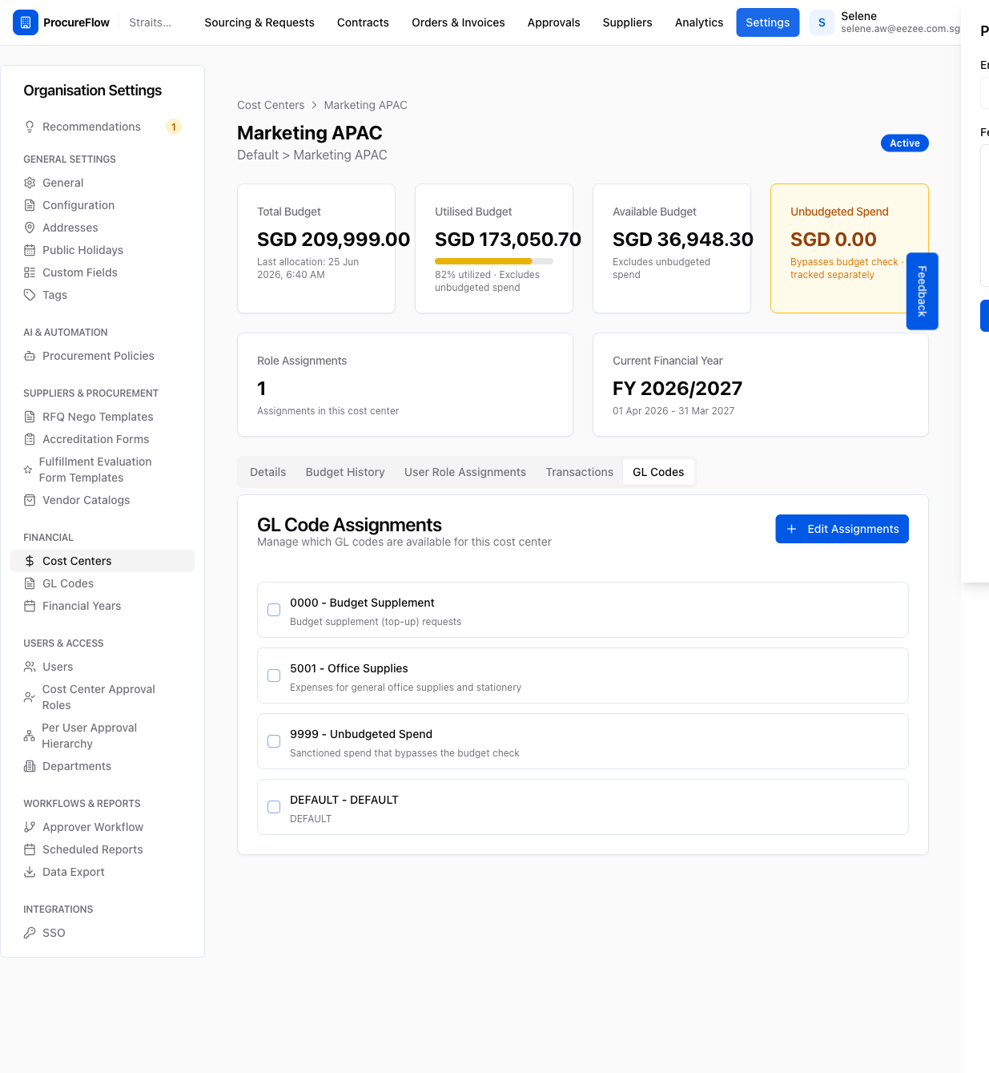Click the Active status badge

[905, 143]
